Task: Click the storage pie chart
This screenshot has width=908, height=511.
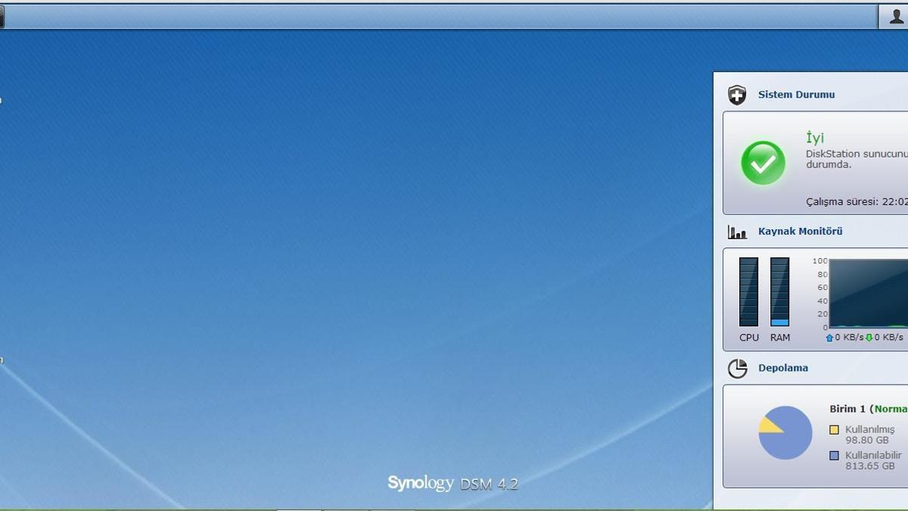Action: 785,432
